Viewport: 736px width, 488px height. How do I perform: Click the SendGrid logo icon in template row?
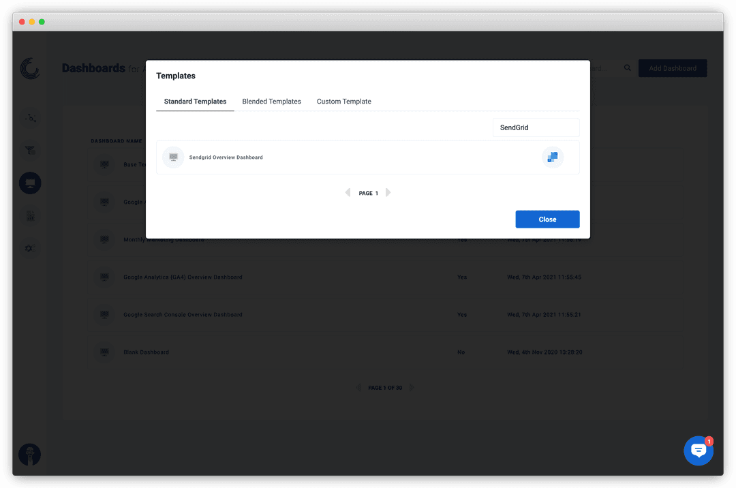tap(553, 157)
